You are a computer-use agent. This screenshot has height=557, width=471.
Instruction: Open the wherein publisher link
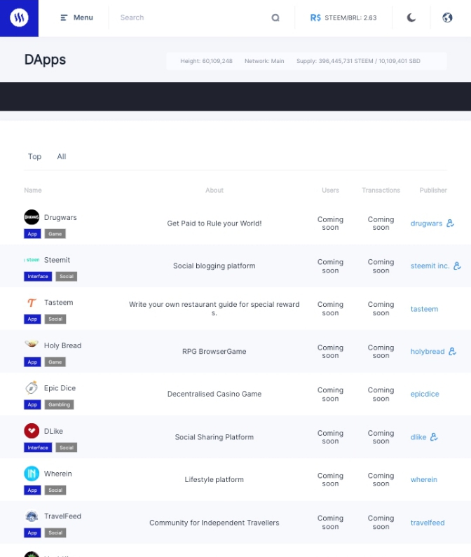click(424, 479)
